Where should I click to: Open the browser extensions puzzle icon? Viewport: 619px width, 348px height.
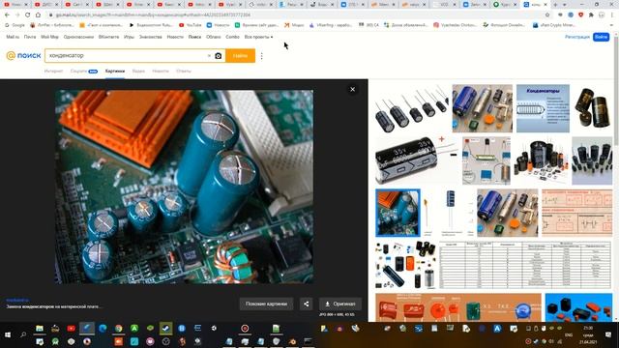[591, 14]
